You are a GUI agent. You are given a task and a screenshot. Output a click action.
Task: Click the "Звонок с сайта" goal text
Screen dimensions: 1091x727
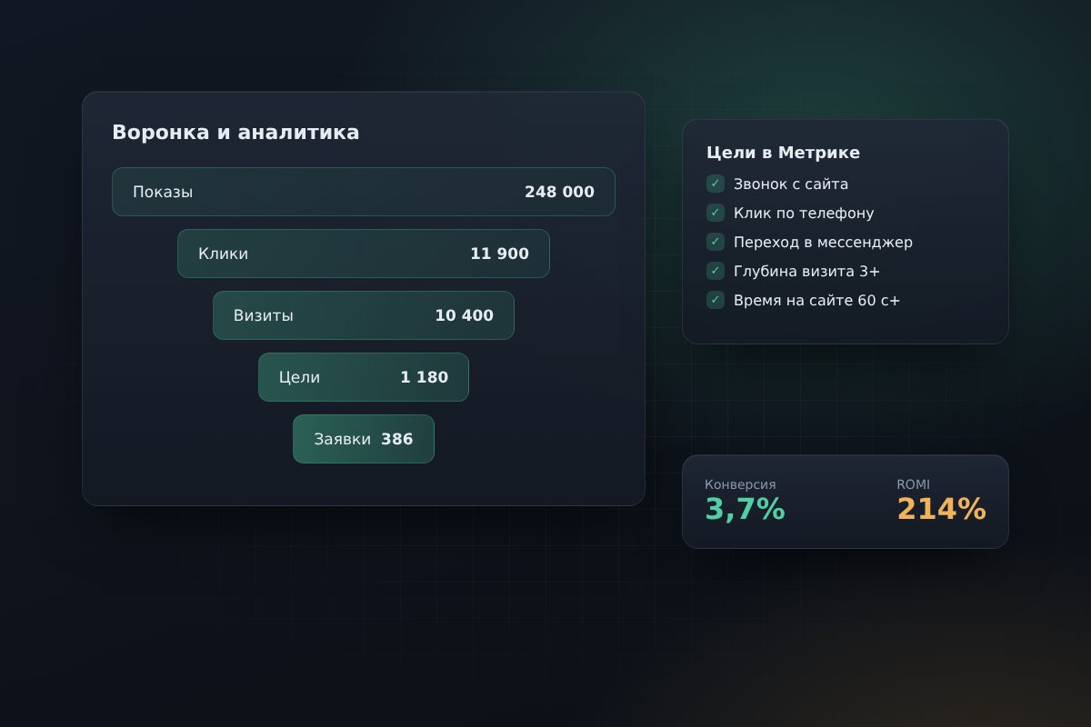[791, 184]
